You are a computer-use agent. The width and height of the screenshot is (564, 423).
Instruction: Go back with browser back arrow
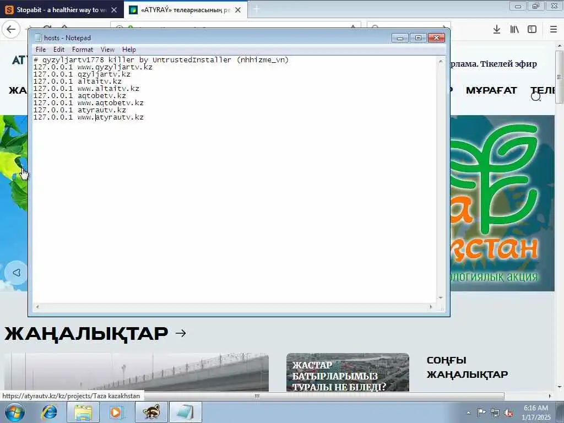click(x=11, y=29)
